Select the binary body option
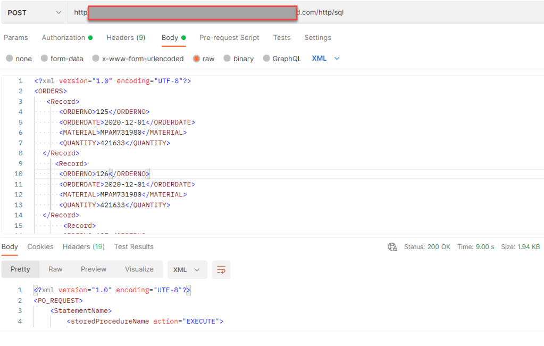 click(x=228, y=59)
